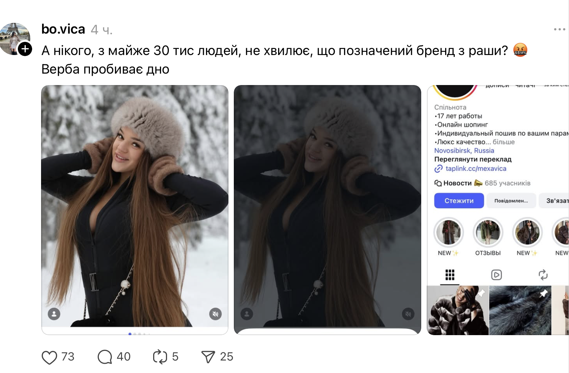Switch to the reels tab icon
The width and height of the screenshot is (569, 373).
tap(497, 275)
